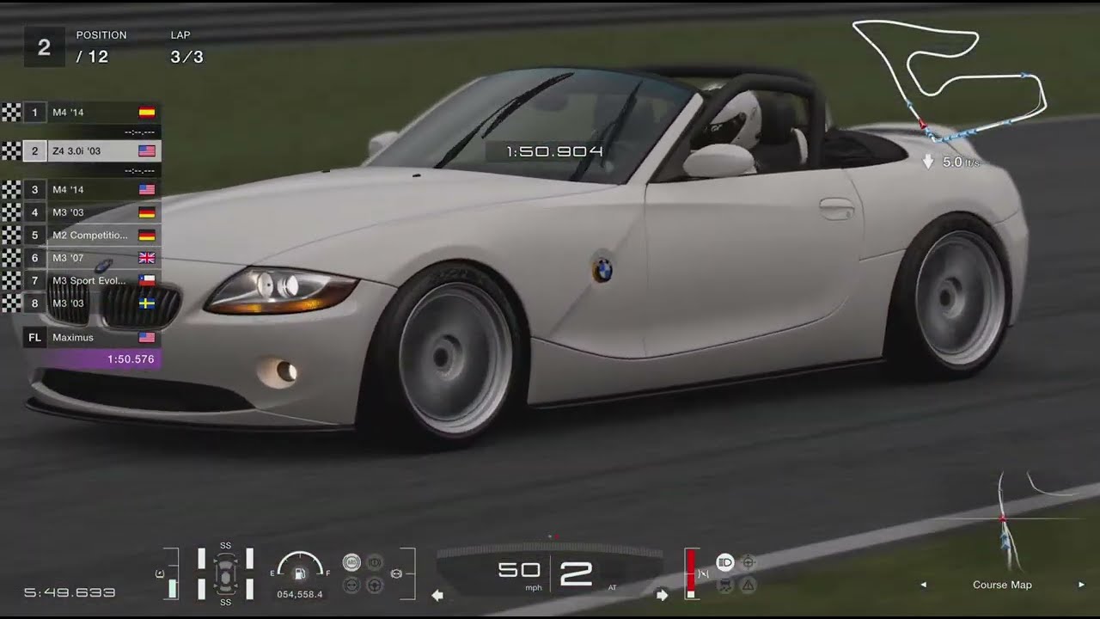
Task: Click the hazard warning triangle icon
Action: point(749,585)
